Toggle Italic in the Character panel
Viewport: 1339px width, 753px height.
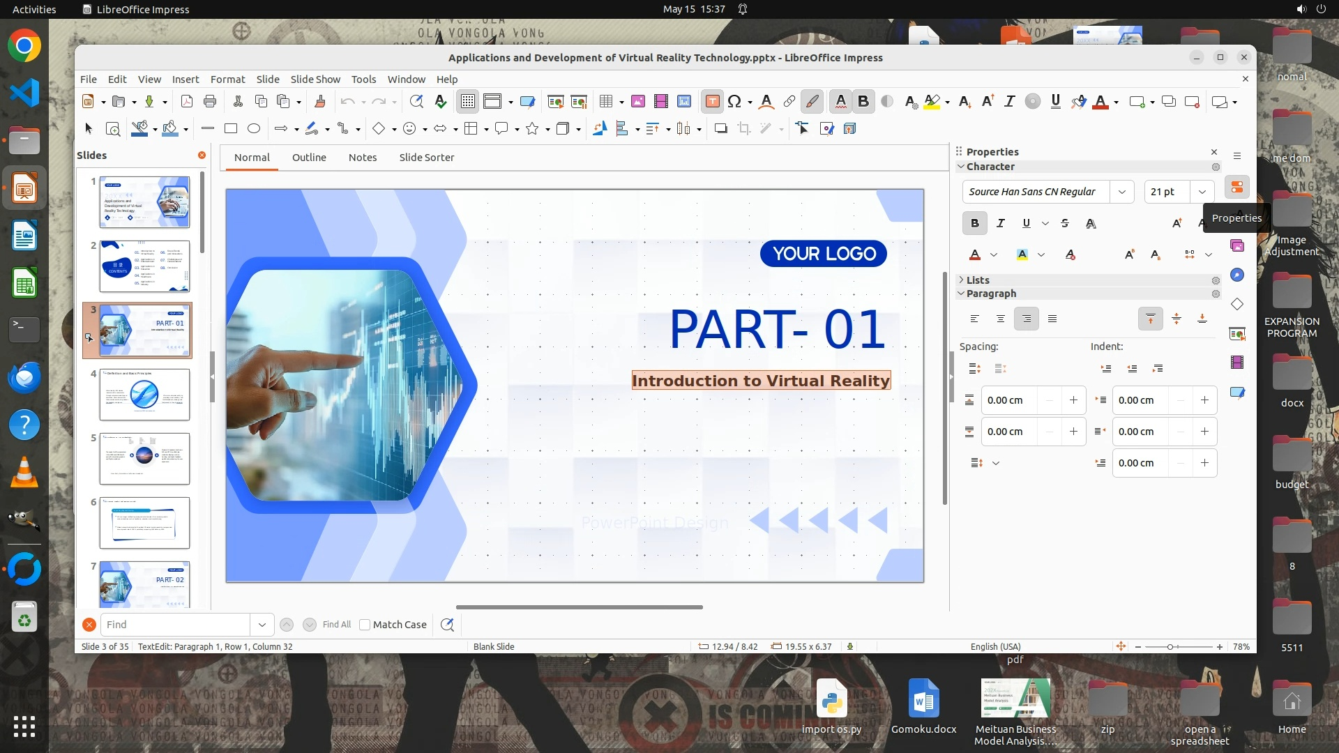pos(1001,223)
